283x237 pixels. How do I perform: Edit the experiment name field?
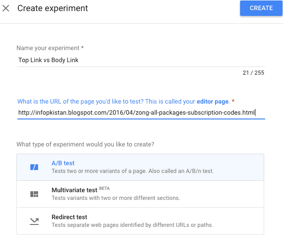[x=141, y=60]
